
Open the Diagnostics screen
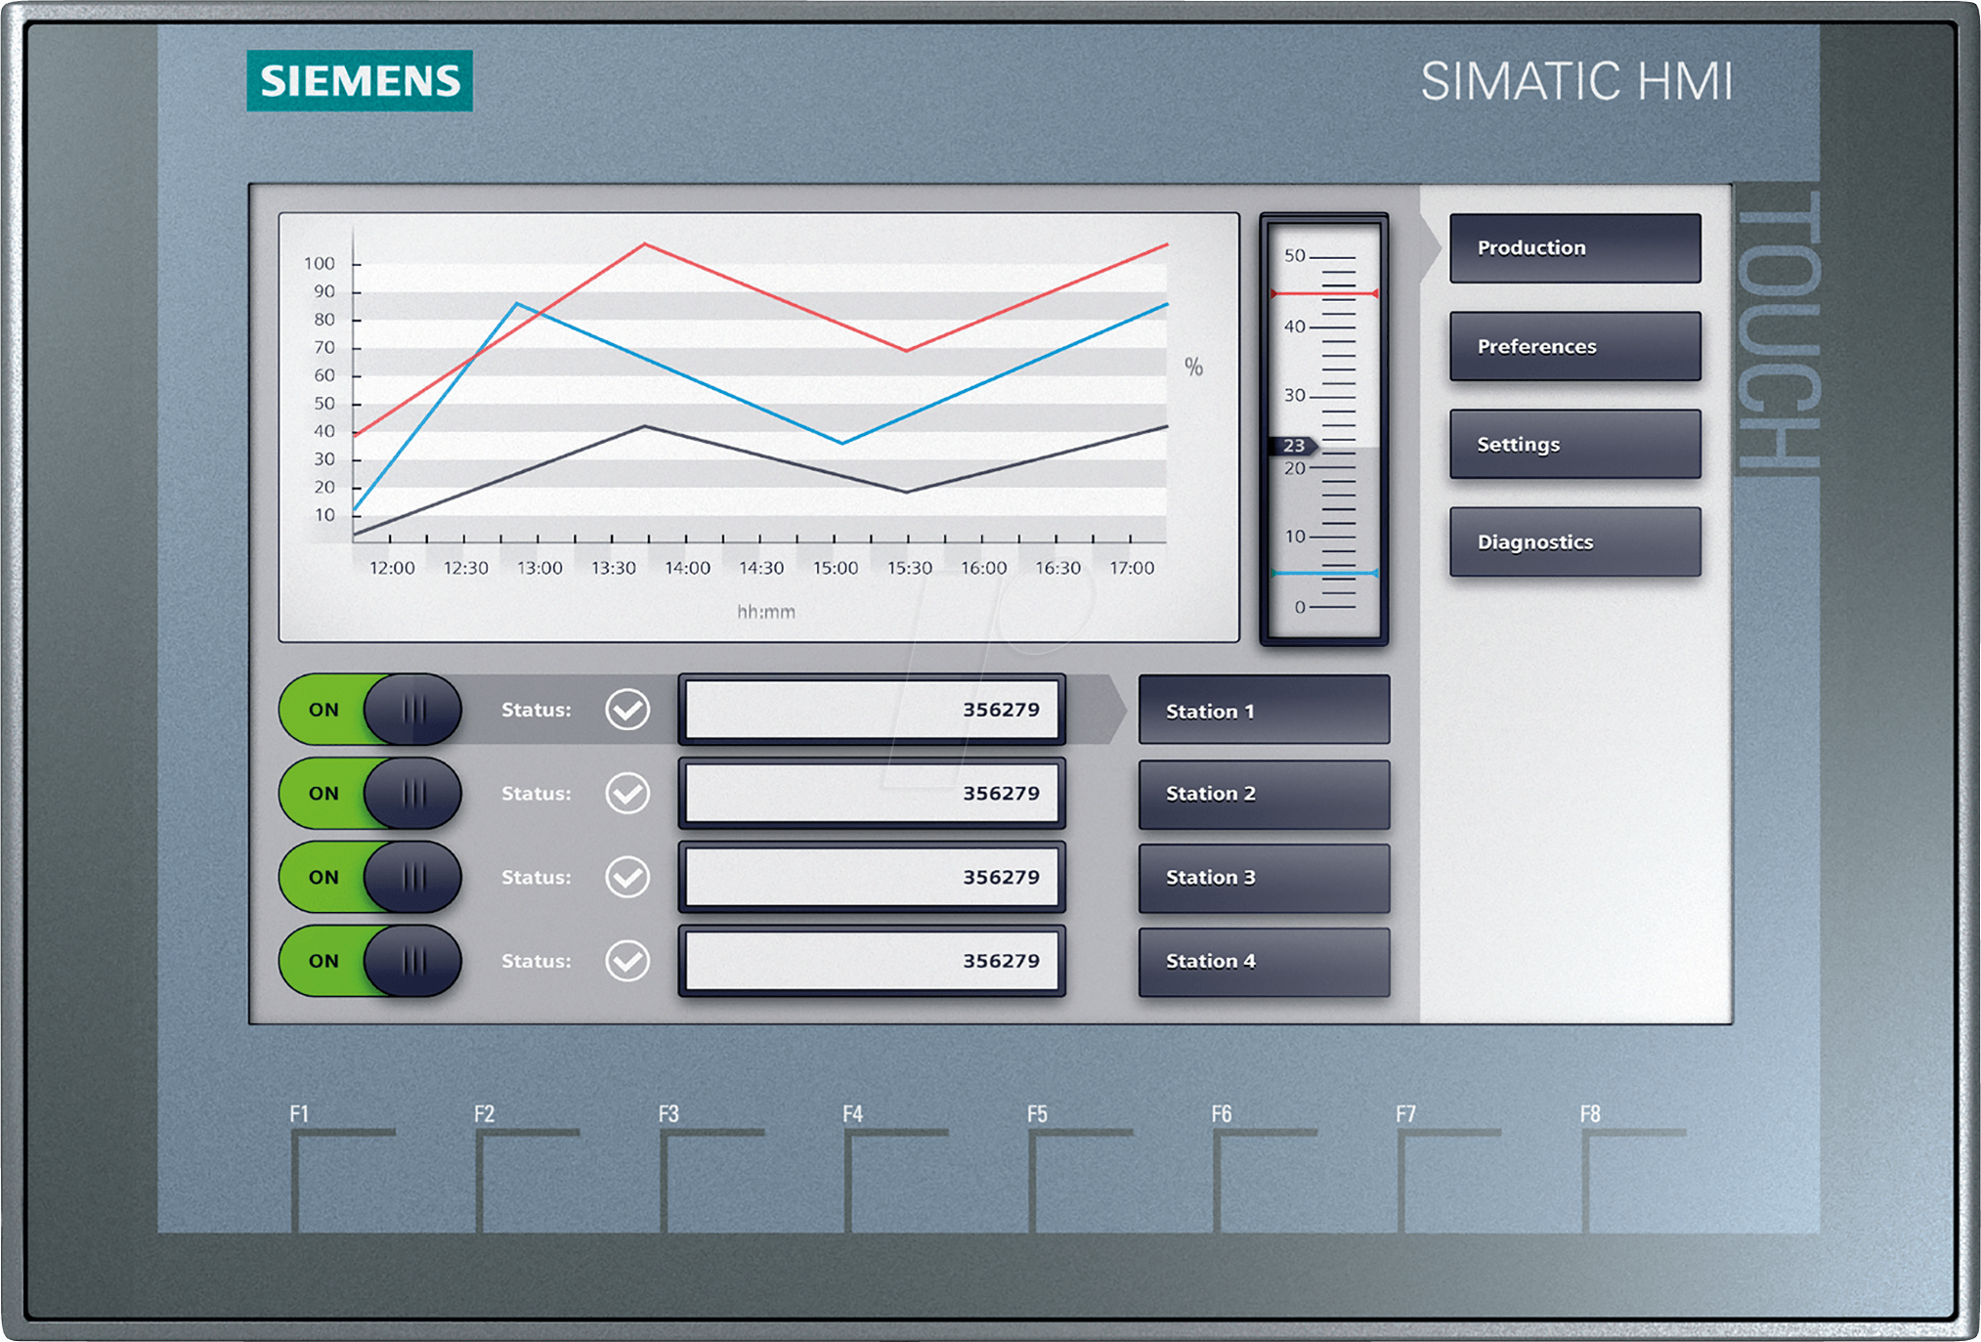click(1573, 541)
